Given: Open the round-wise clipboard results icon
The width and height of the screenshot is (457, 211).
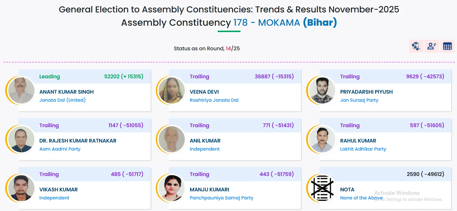Looking at the screenshot, I should (x=416, y=46).
